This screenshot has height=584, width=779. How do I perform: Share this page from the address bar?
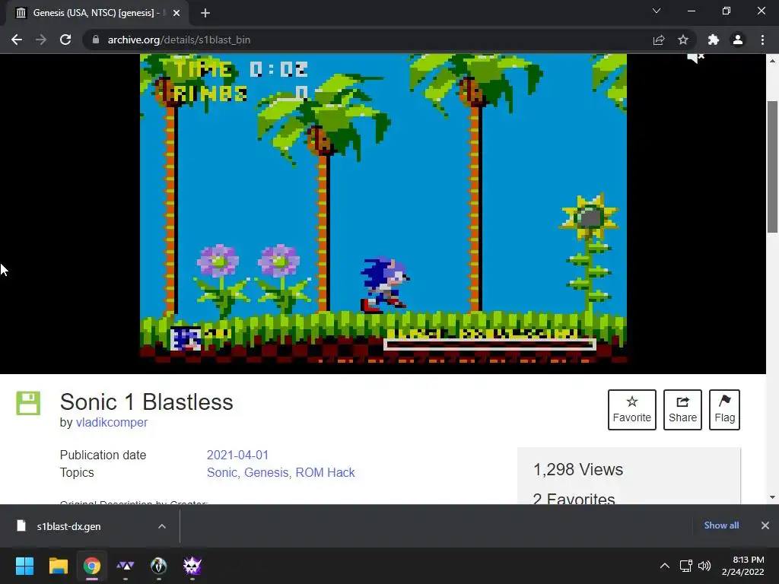659,40
